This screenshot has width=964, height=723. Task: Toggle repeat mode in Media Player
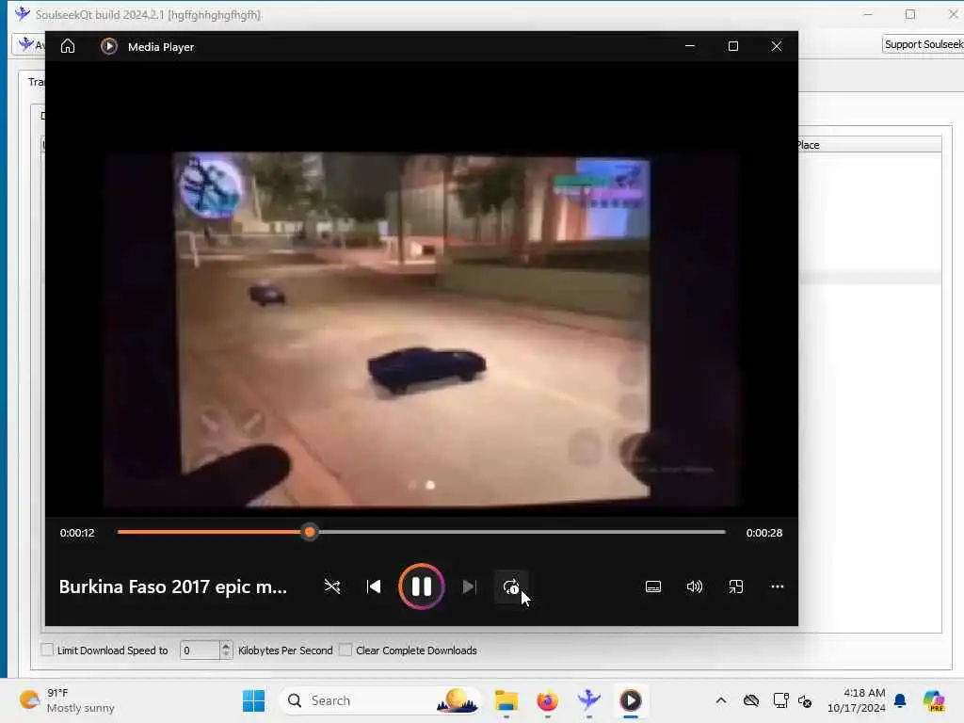tap(511, 586)
